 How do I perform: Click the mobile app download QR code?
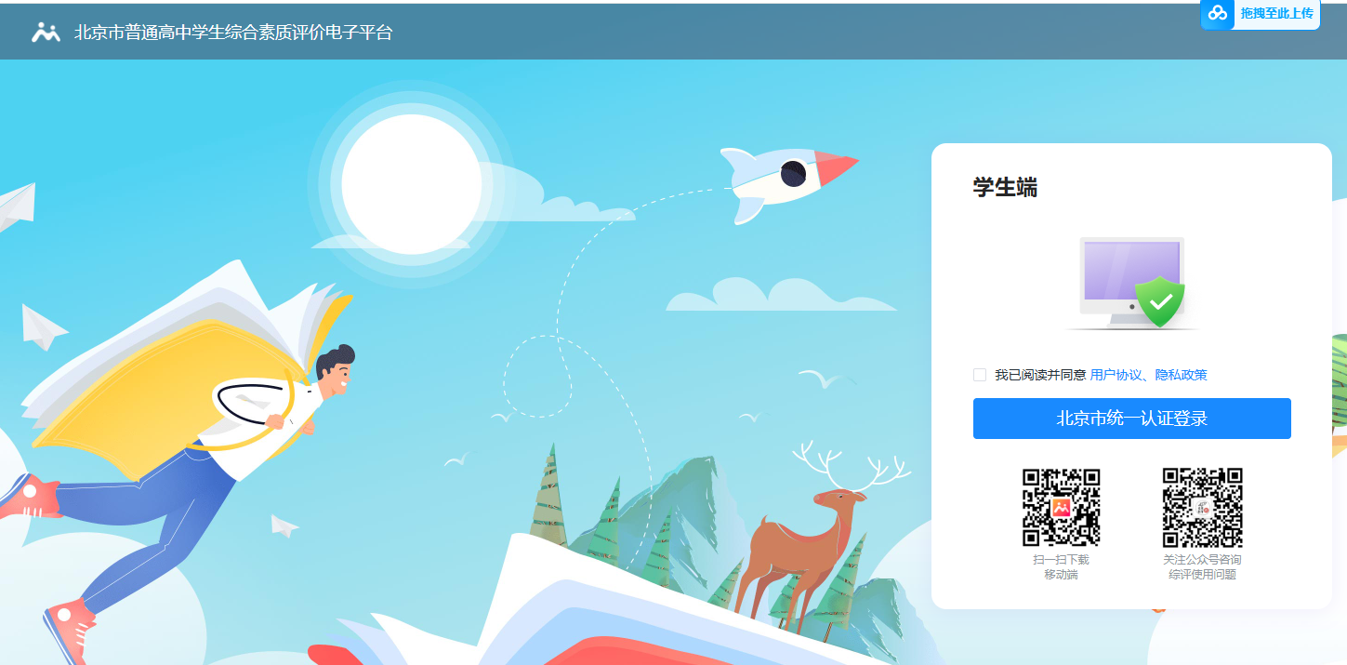[x=1061, y=507]
